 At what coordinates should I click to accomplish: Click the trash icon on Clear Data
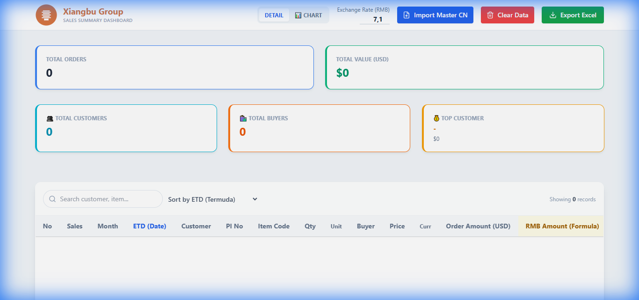(490, 15)
